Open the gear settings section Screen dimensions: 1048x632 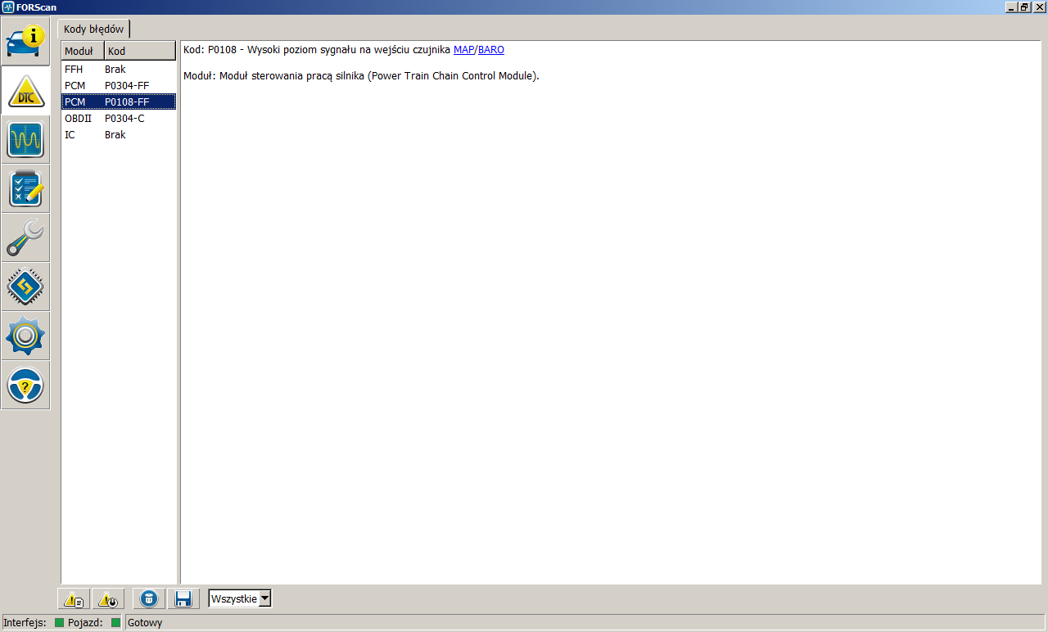pyautogui.click(x=25, y=336)
